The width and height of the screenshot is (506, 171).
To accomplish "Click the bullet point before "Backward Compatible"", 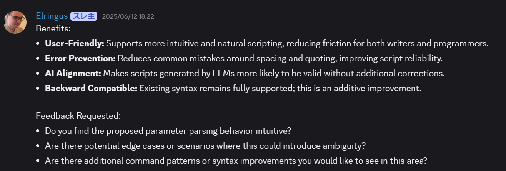I will pyautogui.click(x=38, y=89).
